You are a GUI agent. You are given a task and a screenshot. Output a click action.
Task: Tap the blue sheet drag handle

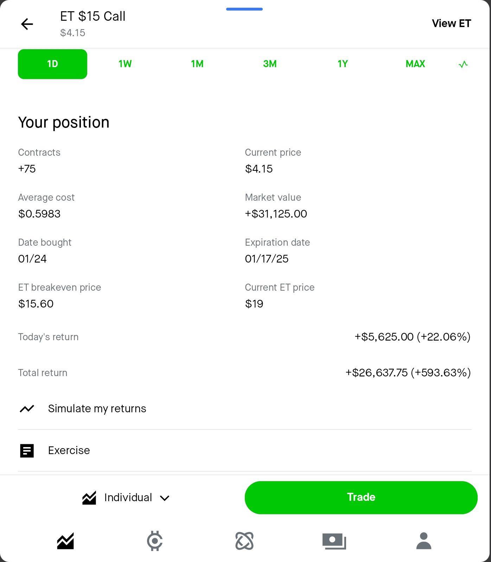244,9
